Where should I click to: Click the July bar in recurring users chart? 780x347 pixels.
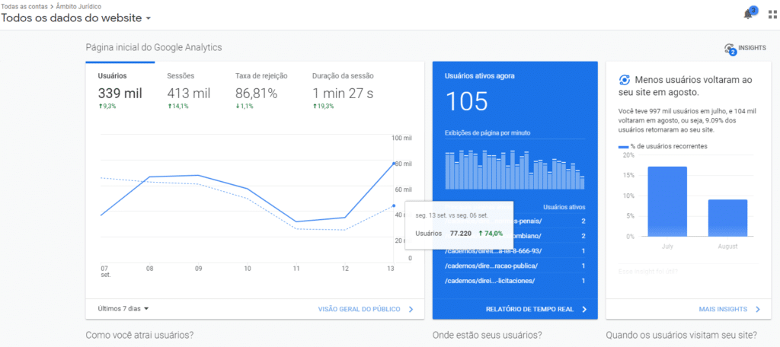pyautogui.click(x=667, y=202)
